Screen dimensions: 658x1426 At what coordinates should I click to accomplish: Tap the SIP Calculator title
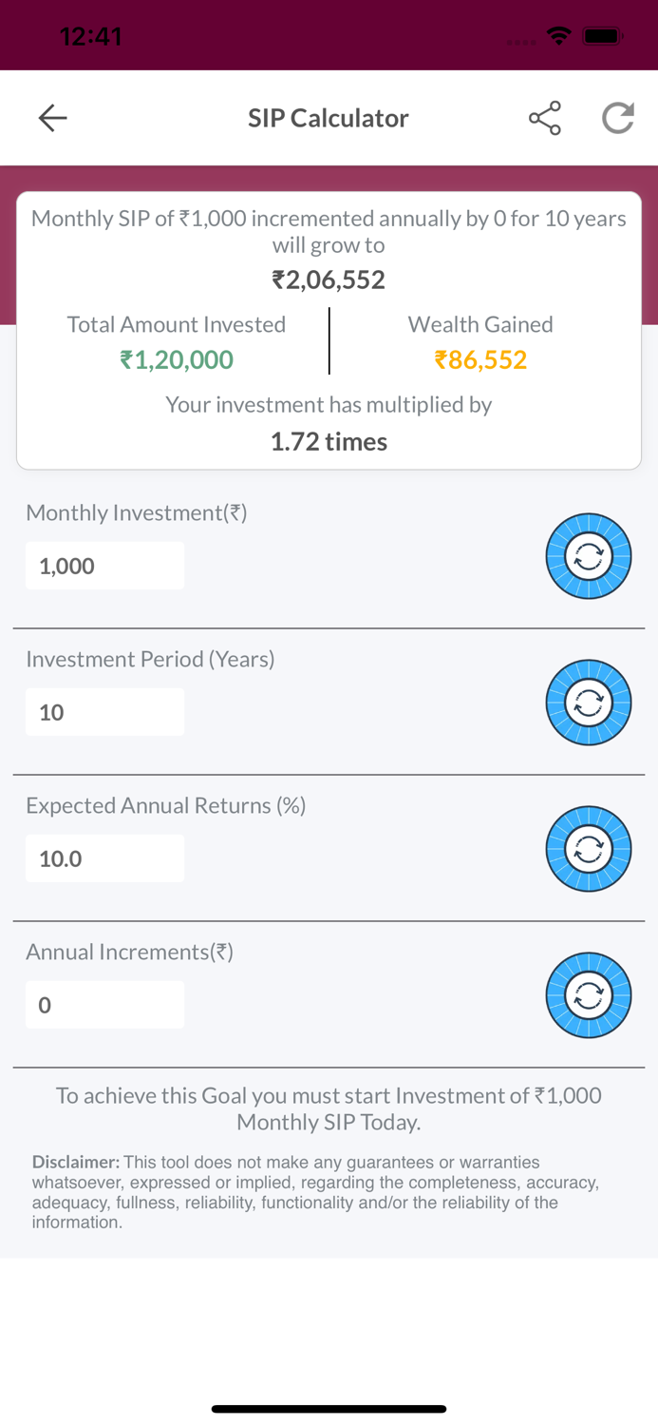[329, 118]
